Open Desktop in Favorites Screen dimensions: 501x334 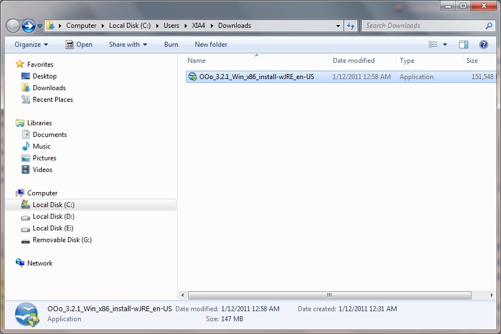point(45,76)
